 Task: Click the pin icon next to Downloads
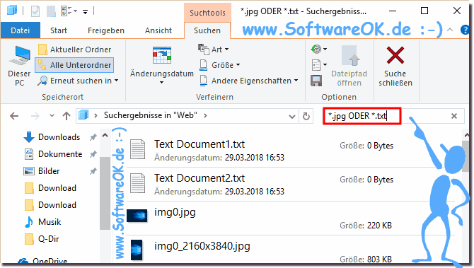coord(93,137)
